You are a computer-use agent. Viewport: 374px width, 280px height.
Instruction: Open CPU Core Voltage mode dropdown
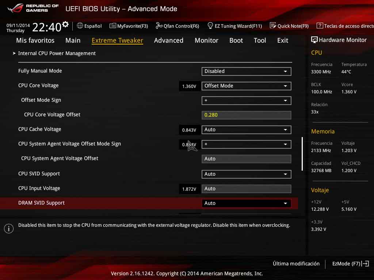(247, 86)
